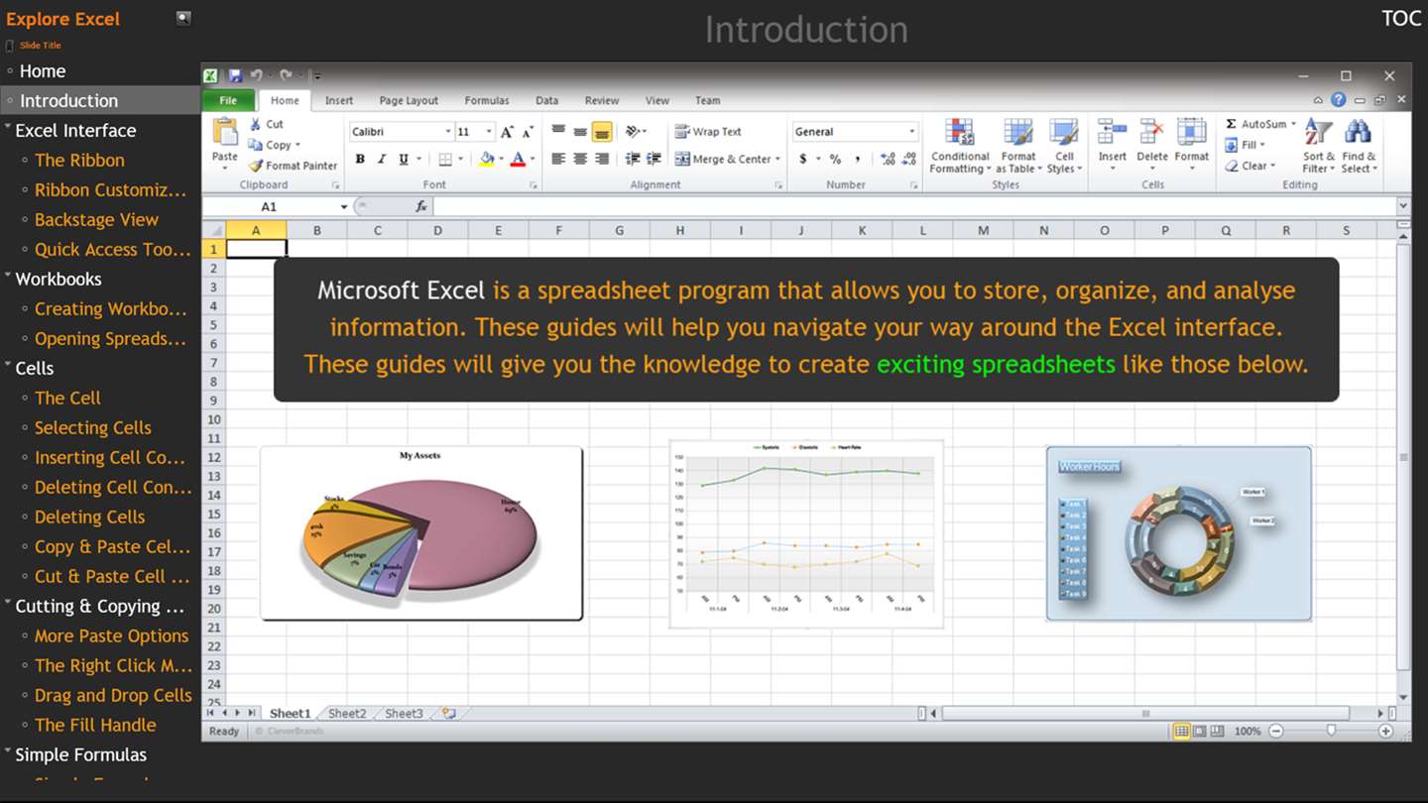The image size is (1428, 803).
Task: Open the Selecting Cells lesson
Action: pos(93,428)
